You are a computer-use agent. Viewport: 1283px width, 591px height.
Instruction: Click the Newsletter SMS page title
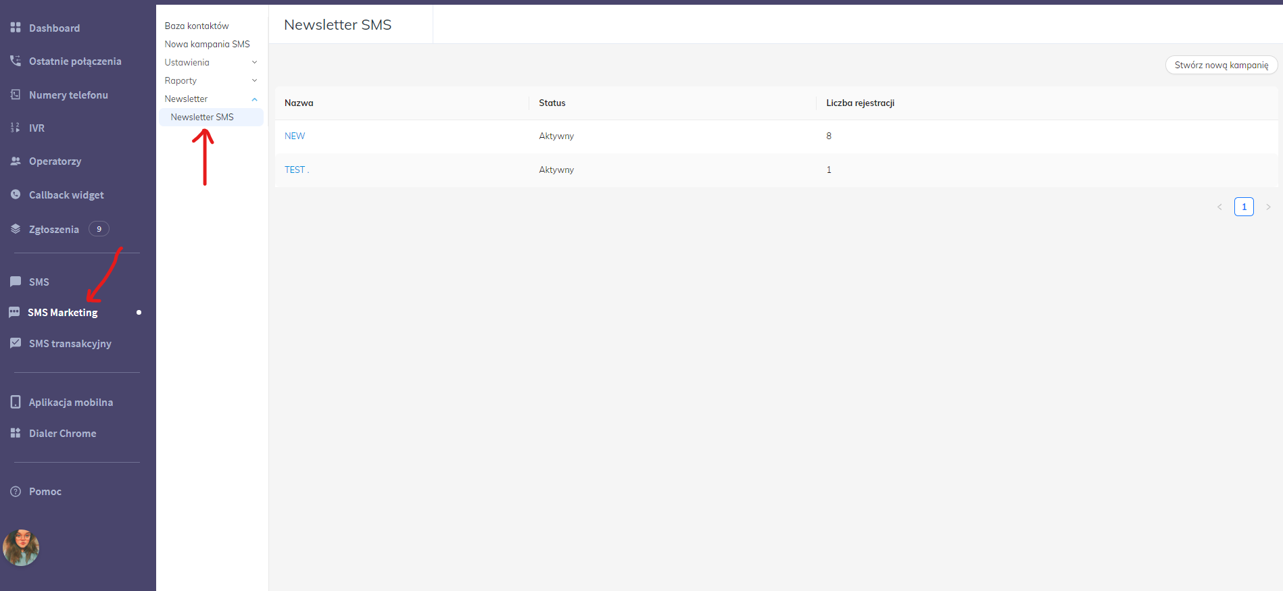pyautogui.click(x=337, y=24)
